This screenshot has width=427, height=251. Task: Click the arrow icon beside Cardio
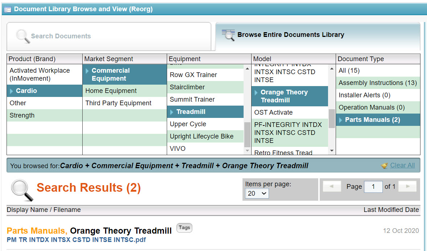(x=12, y=91)
